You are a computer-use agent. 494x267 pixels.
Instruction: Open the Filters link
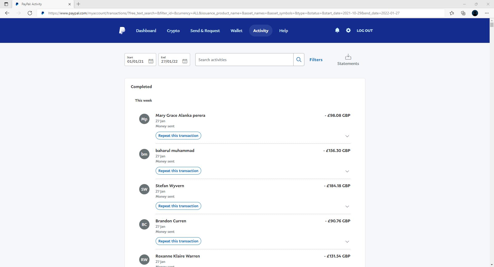tap(316, 60)
